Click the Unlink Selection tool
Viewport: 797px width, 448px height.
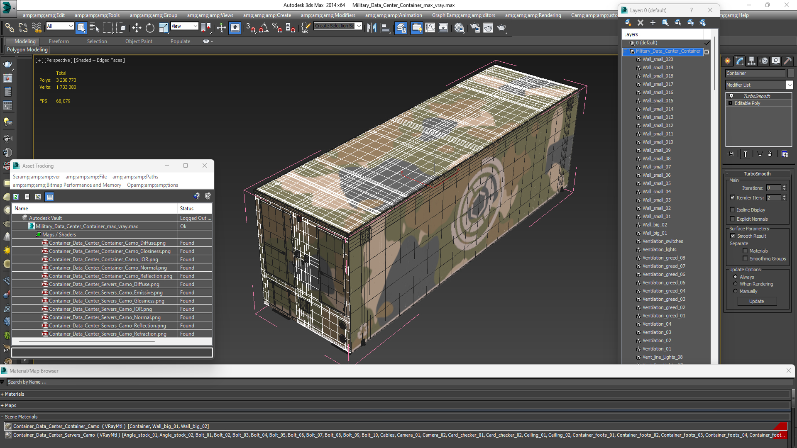pyautogui.click(x=23, y=28)
